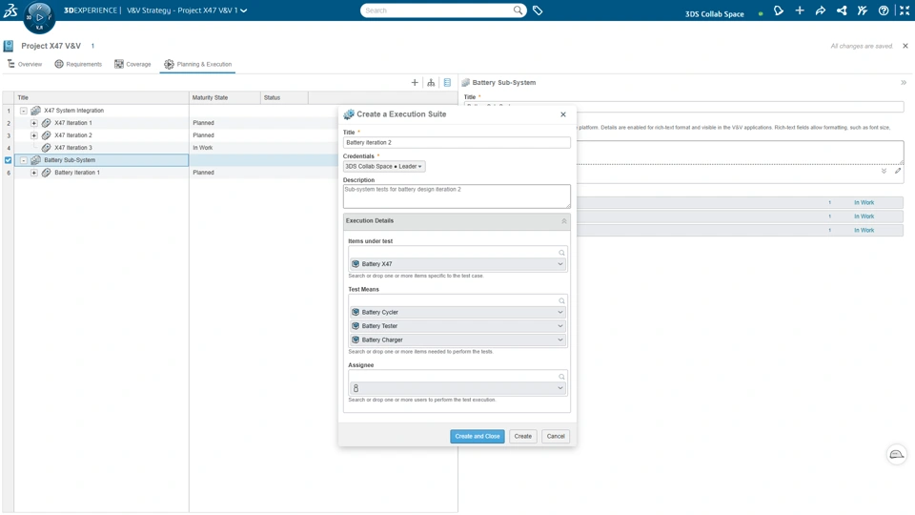Click Project X47 V&V document icon
This screenshot has height=515, width=915.
tap(9, 46)
